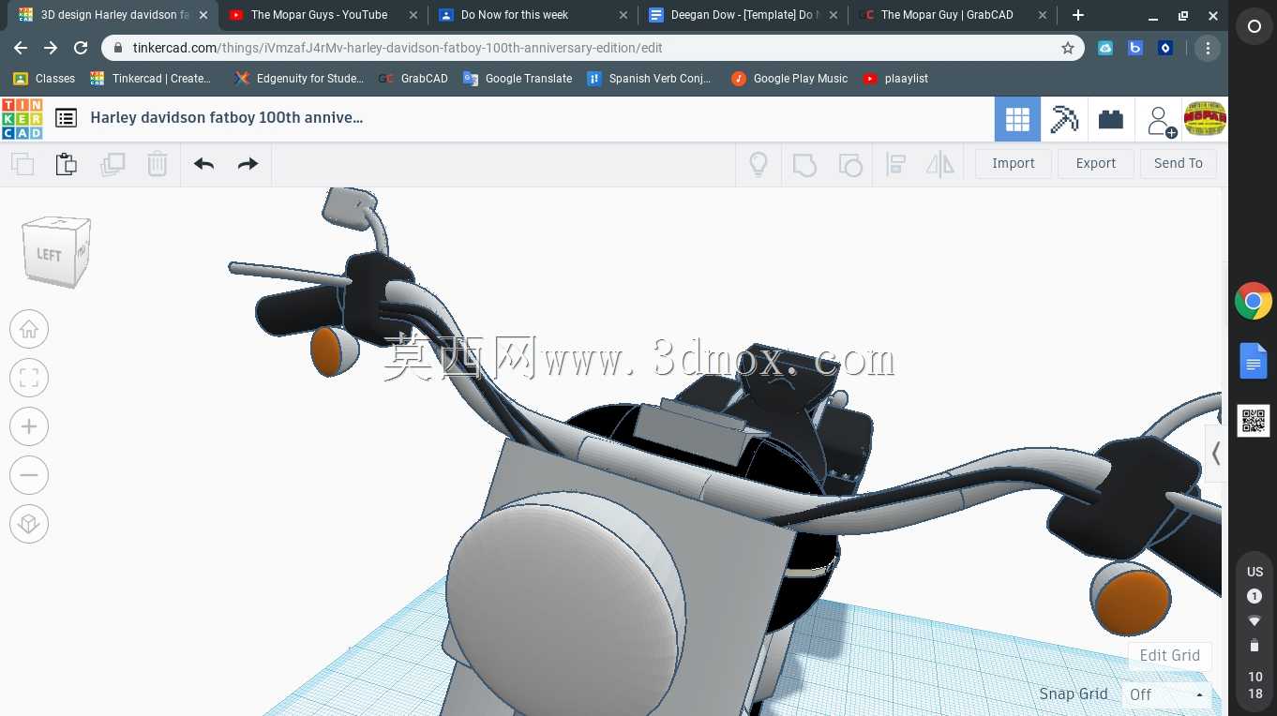Image resolution: width=1277 pixels, height=716 pixels.
Task: Expand the collapsed shapes panel arrow
Action: 1216,454
